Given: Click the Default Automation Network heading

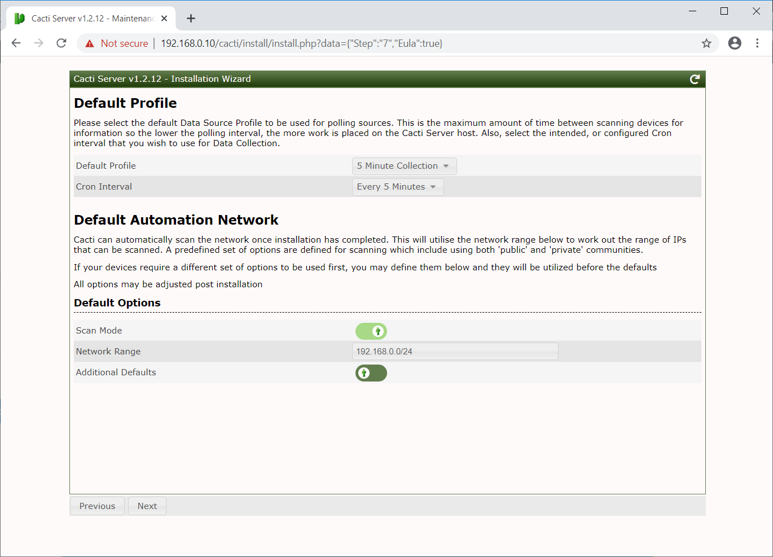Looking at the screenshot, I should click(x=176, y=220).
